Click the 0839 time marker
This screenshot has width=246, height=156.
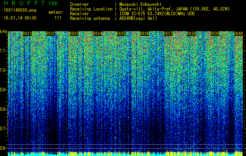(215, 34)
